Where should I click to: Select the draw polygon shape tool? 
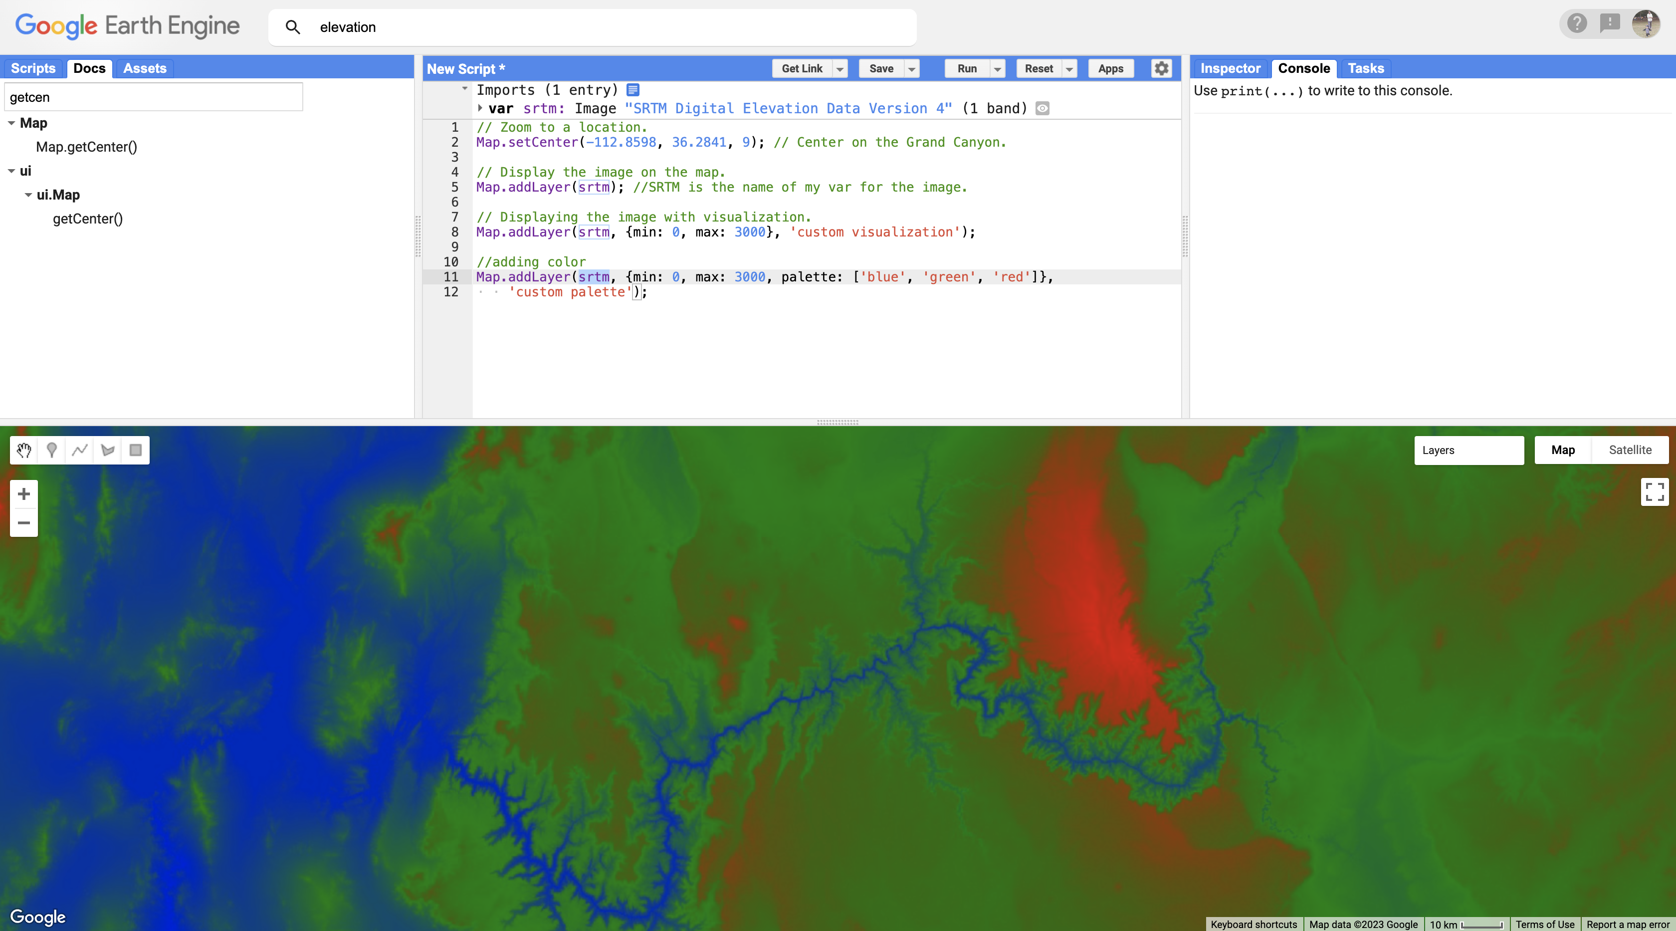(x=108, y=450)
